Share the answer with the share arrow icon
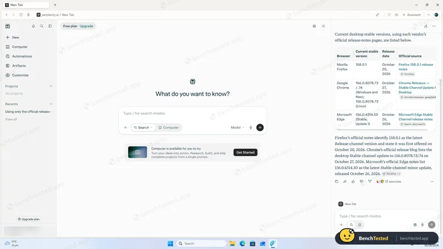Viewport: 443px width, 249px height. pos(344,181)
